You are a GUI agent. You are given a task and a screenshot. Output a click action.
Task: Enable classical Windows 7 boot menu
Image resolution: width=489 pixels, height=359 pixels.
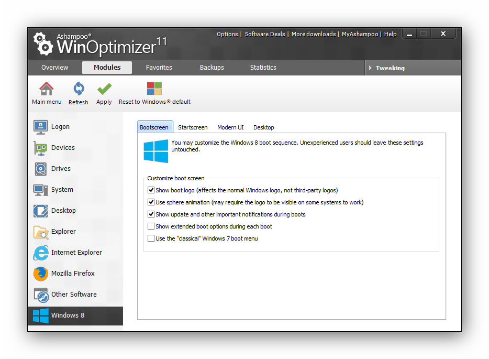point(151,238)
